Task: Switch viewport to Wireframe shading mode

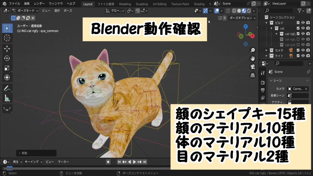Action: coord(234,11)
